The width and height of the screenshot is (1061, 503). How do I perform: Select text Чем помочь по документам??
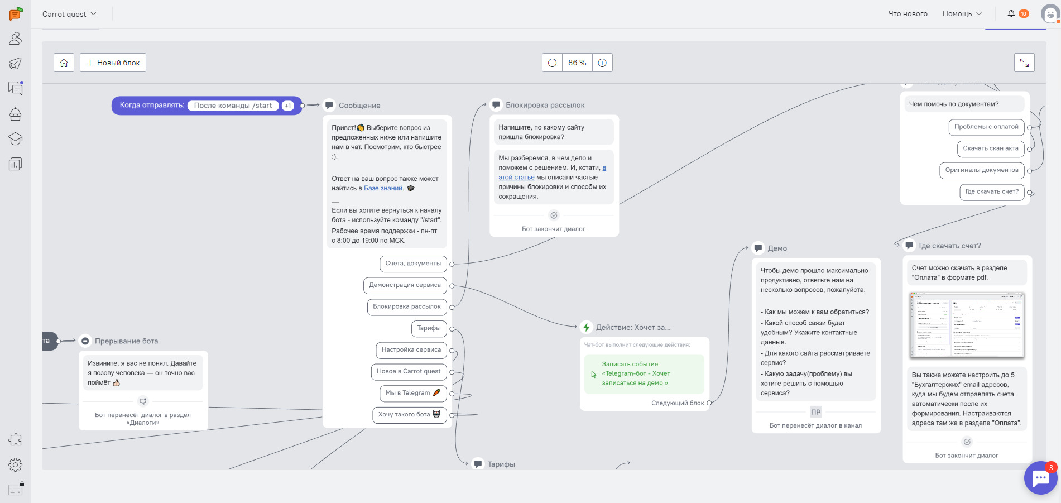point(953,104)
